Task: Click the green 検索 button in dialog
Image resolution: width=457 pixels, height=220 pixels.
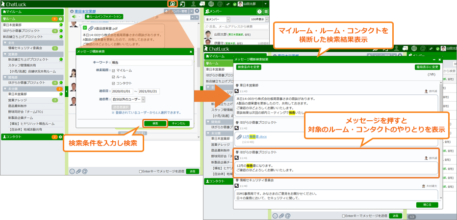Action: click(x=155, y=123)
